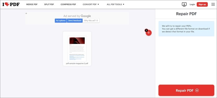The image size is (217, 98).
Task: Open the desktop app download icon
Action: point(184,4)
